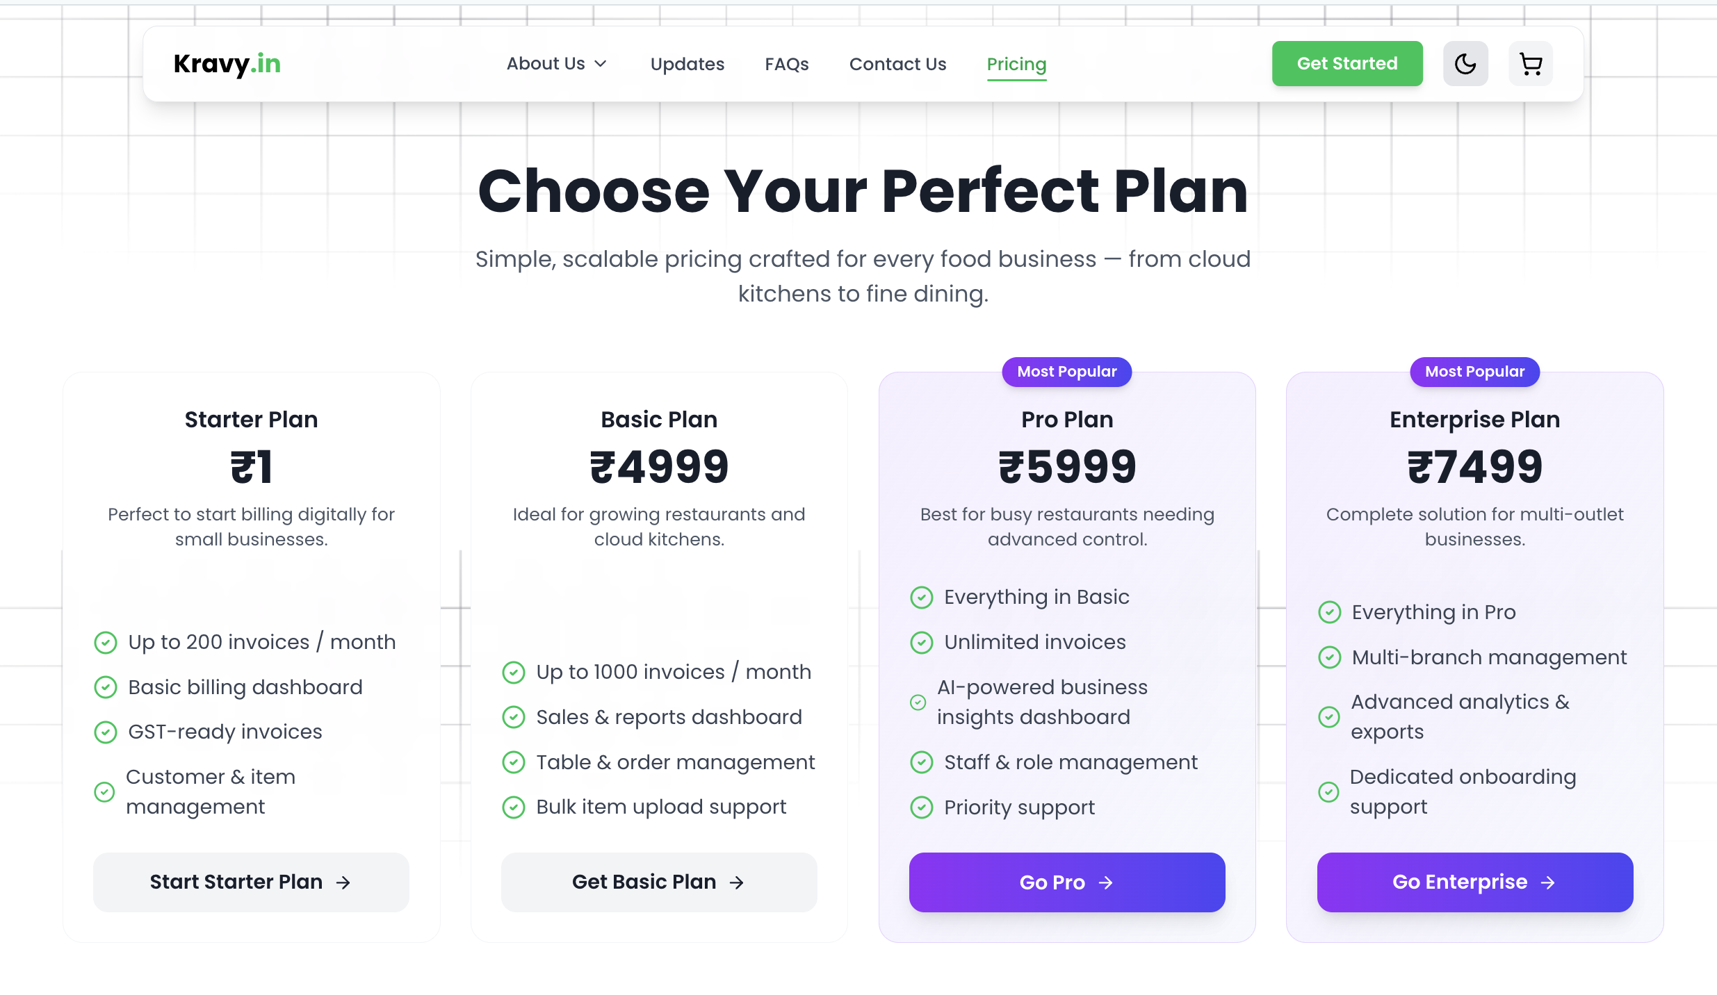Expand the About Us dropdown chevron
Viewport: 1717px width, 995px height.
[x=601, y=64]
